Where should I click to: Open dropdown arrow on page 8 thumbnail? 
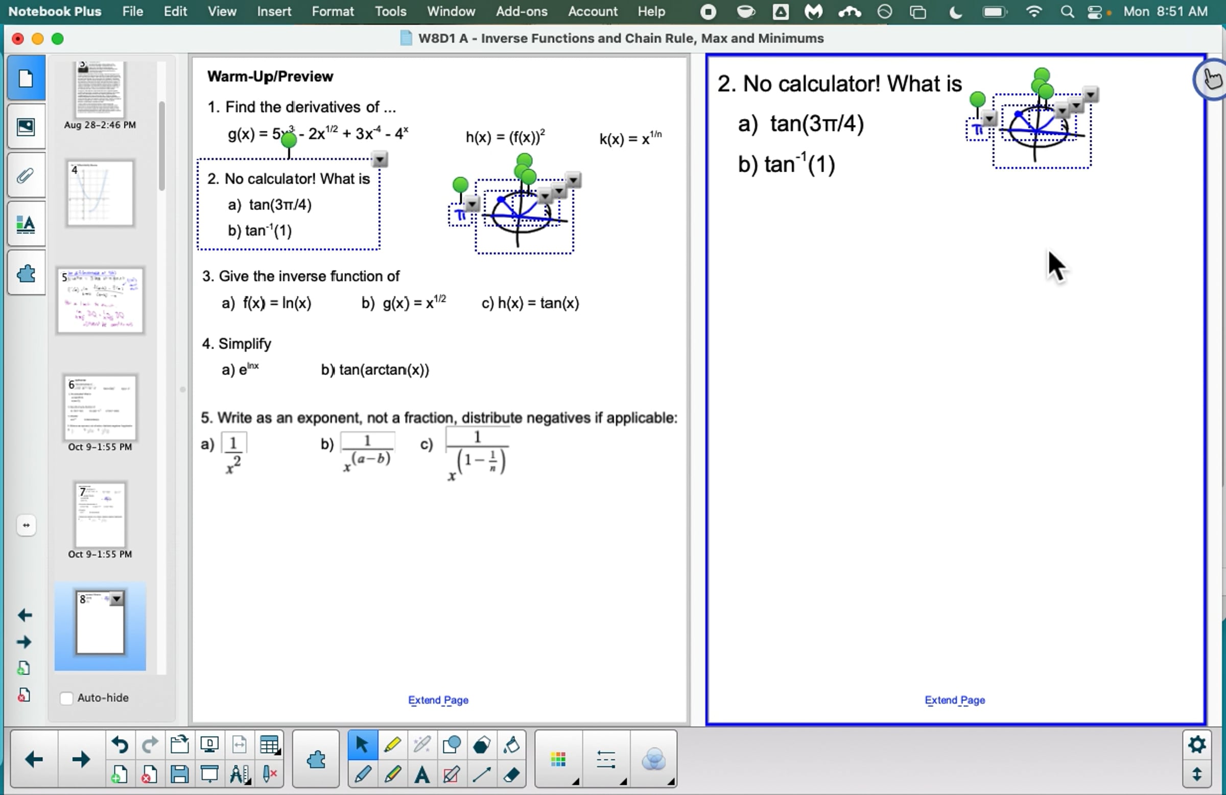pyautogui.click(x=117, y=599)
